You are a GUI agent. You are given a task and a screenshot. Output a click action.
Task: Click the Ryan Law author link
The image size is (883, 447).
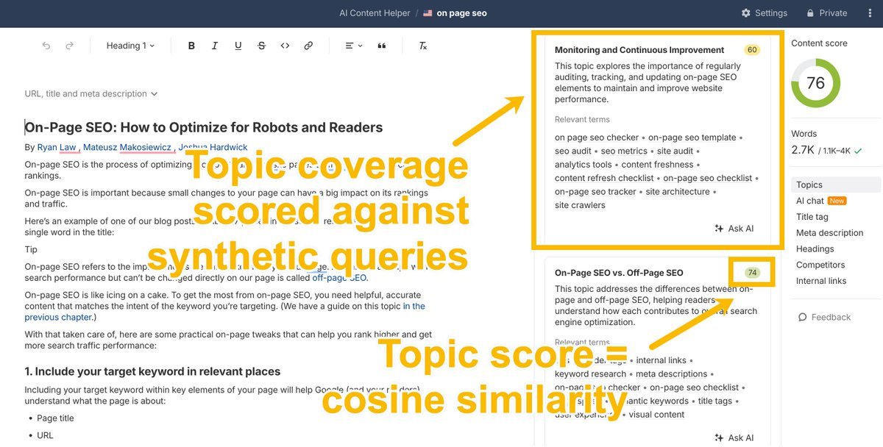tap(57, 147)
